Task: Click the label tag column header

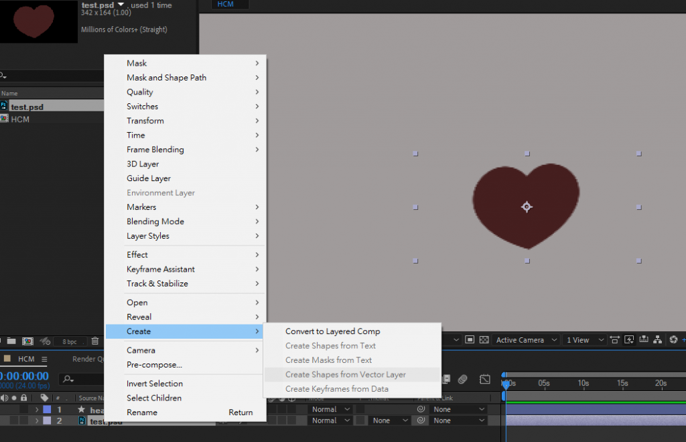Action: tap(44, 398)
